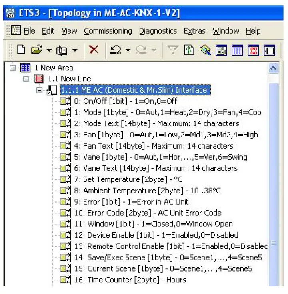Open the Group Addresses red grid icon
Screen dimensions: 288x294
[253, 50]
